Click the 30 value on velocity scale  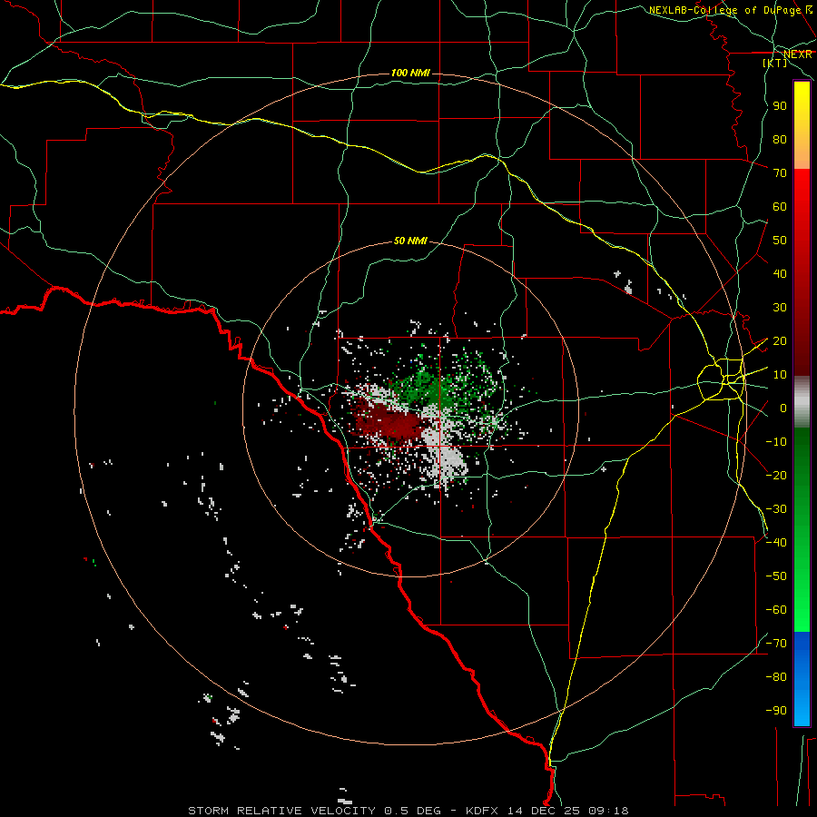click(780, 308)
